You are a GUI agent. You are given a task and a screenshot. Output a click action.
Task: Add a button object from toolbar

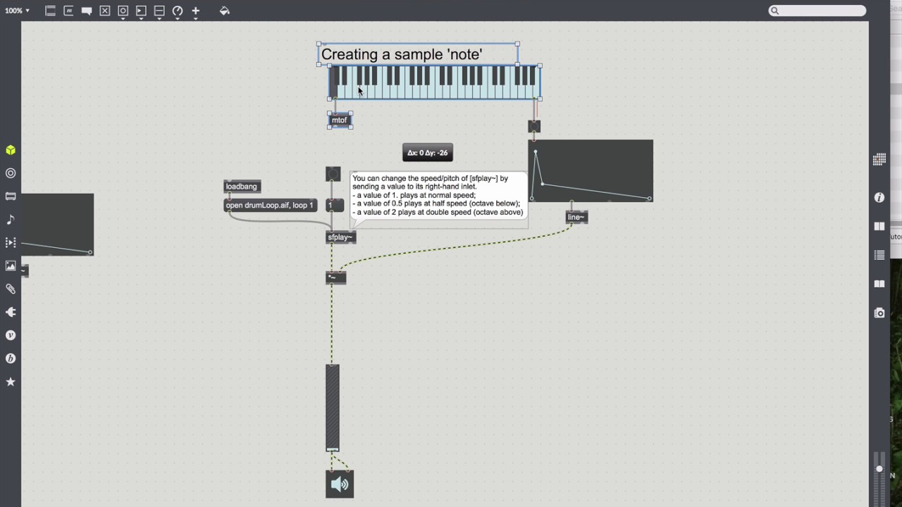[x=123, y=11]
